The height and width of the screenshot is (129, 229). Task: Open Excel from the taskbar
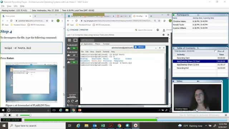[x=103, y=126]
